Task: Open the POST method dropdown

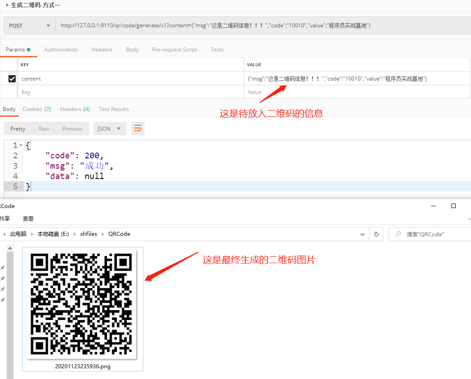Action: 30,26
